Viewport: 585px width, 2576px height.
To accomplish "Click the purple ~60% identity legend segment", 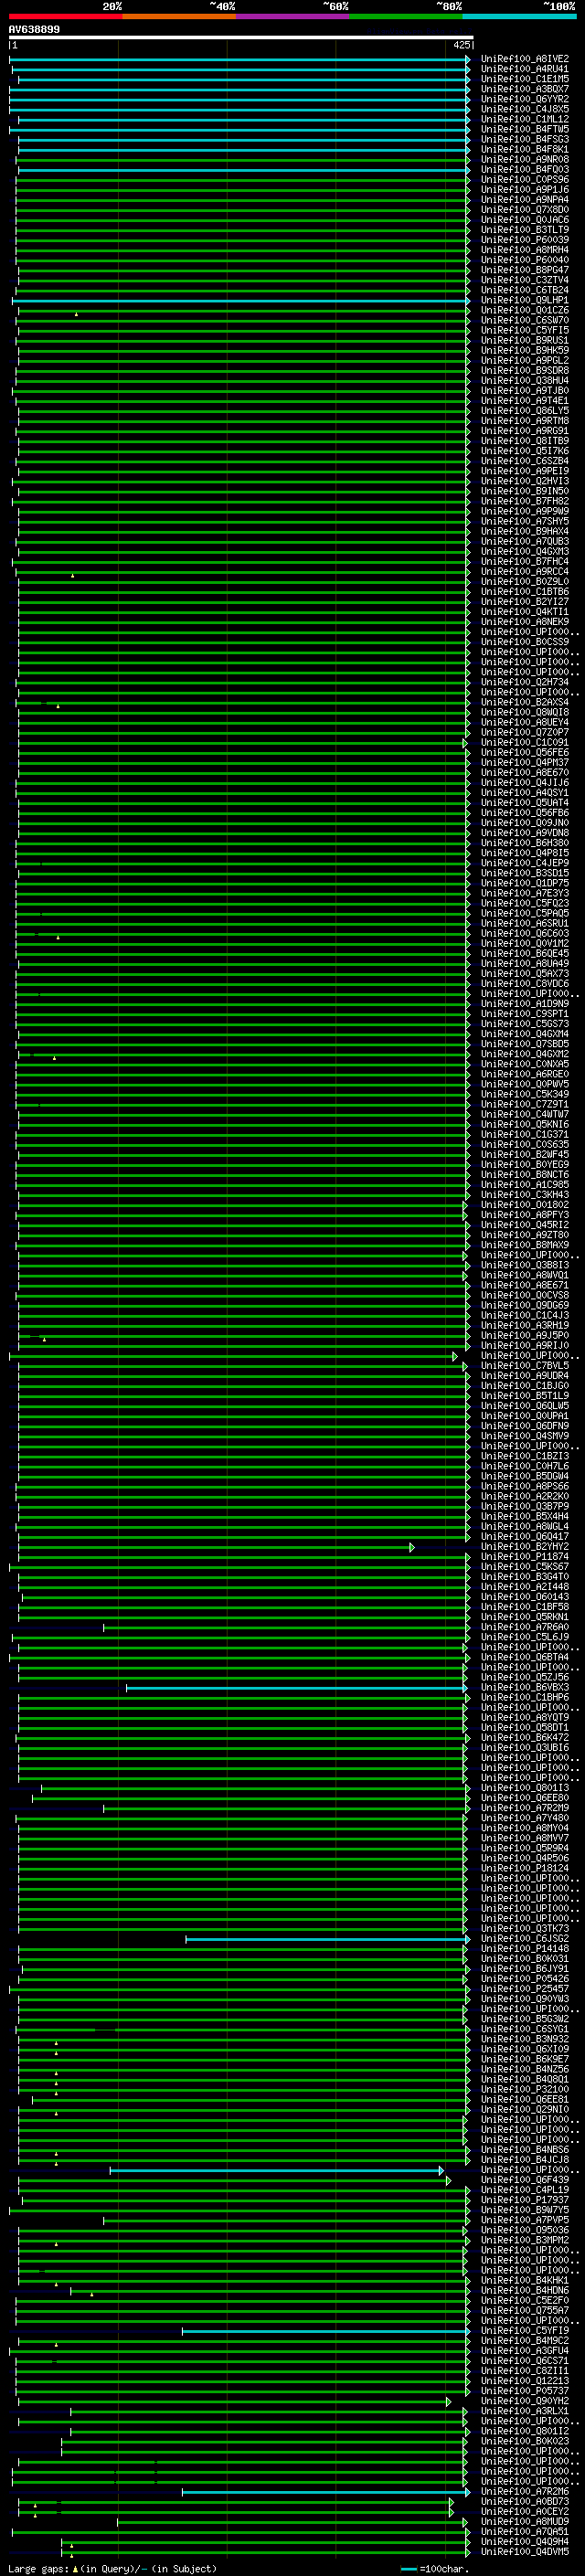I will click(x=293, y=16).
